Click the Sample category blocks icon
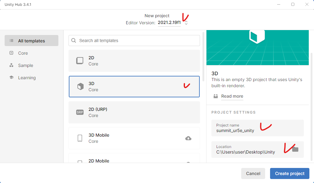This screenshot has width=314, height=183. tap(11, 65)
